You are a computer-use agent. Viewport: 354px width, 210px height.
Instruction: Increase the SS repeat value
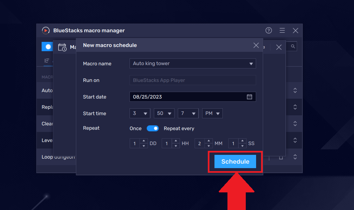(242, 141)
